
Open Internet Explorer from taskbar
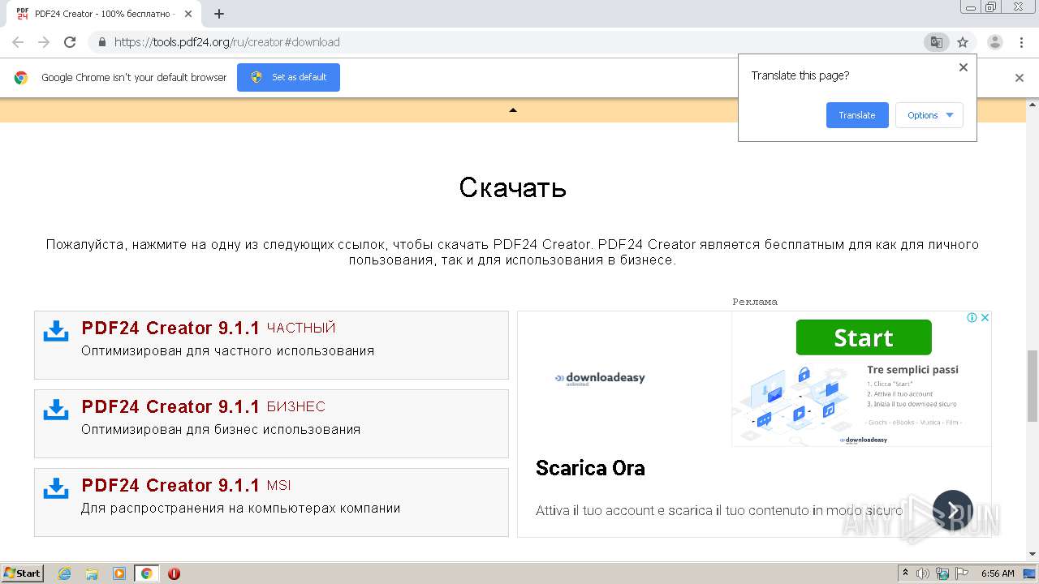tap(64, 573)
